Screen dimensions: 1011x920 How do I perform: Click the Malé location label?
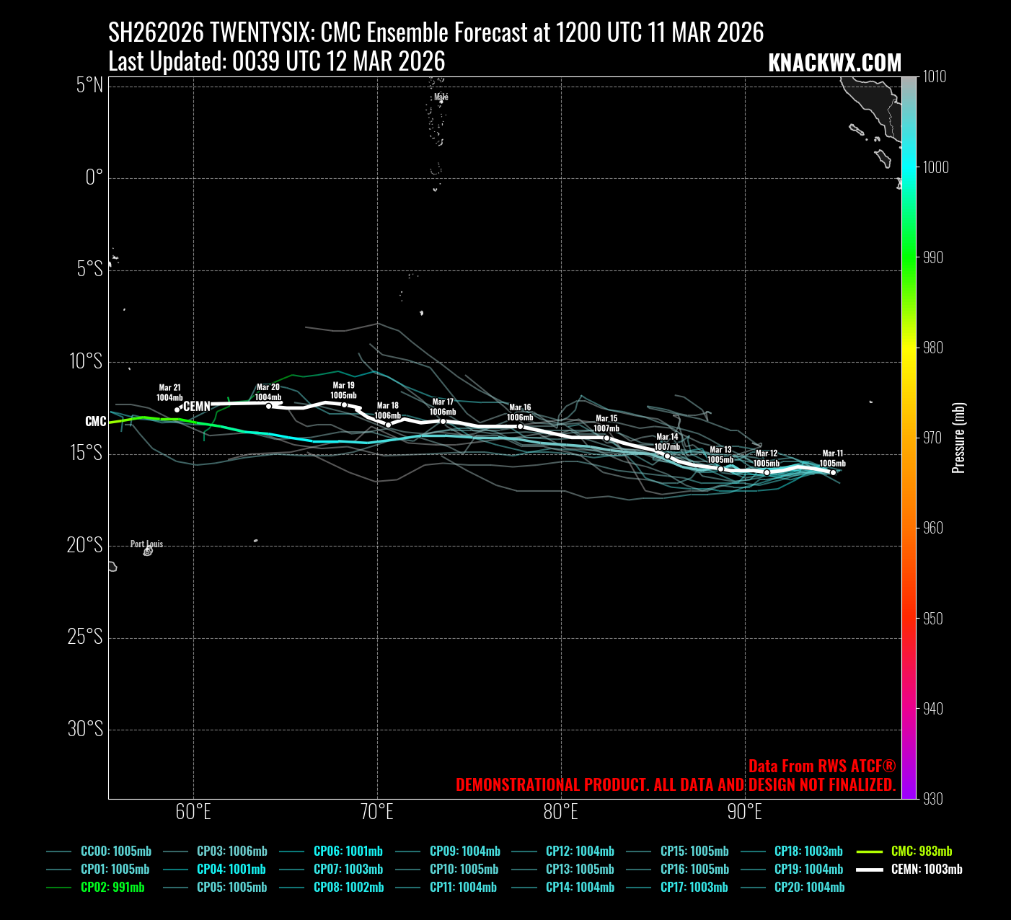point(441,97)
